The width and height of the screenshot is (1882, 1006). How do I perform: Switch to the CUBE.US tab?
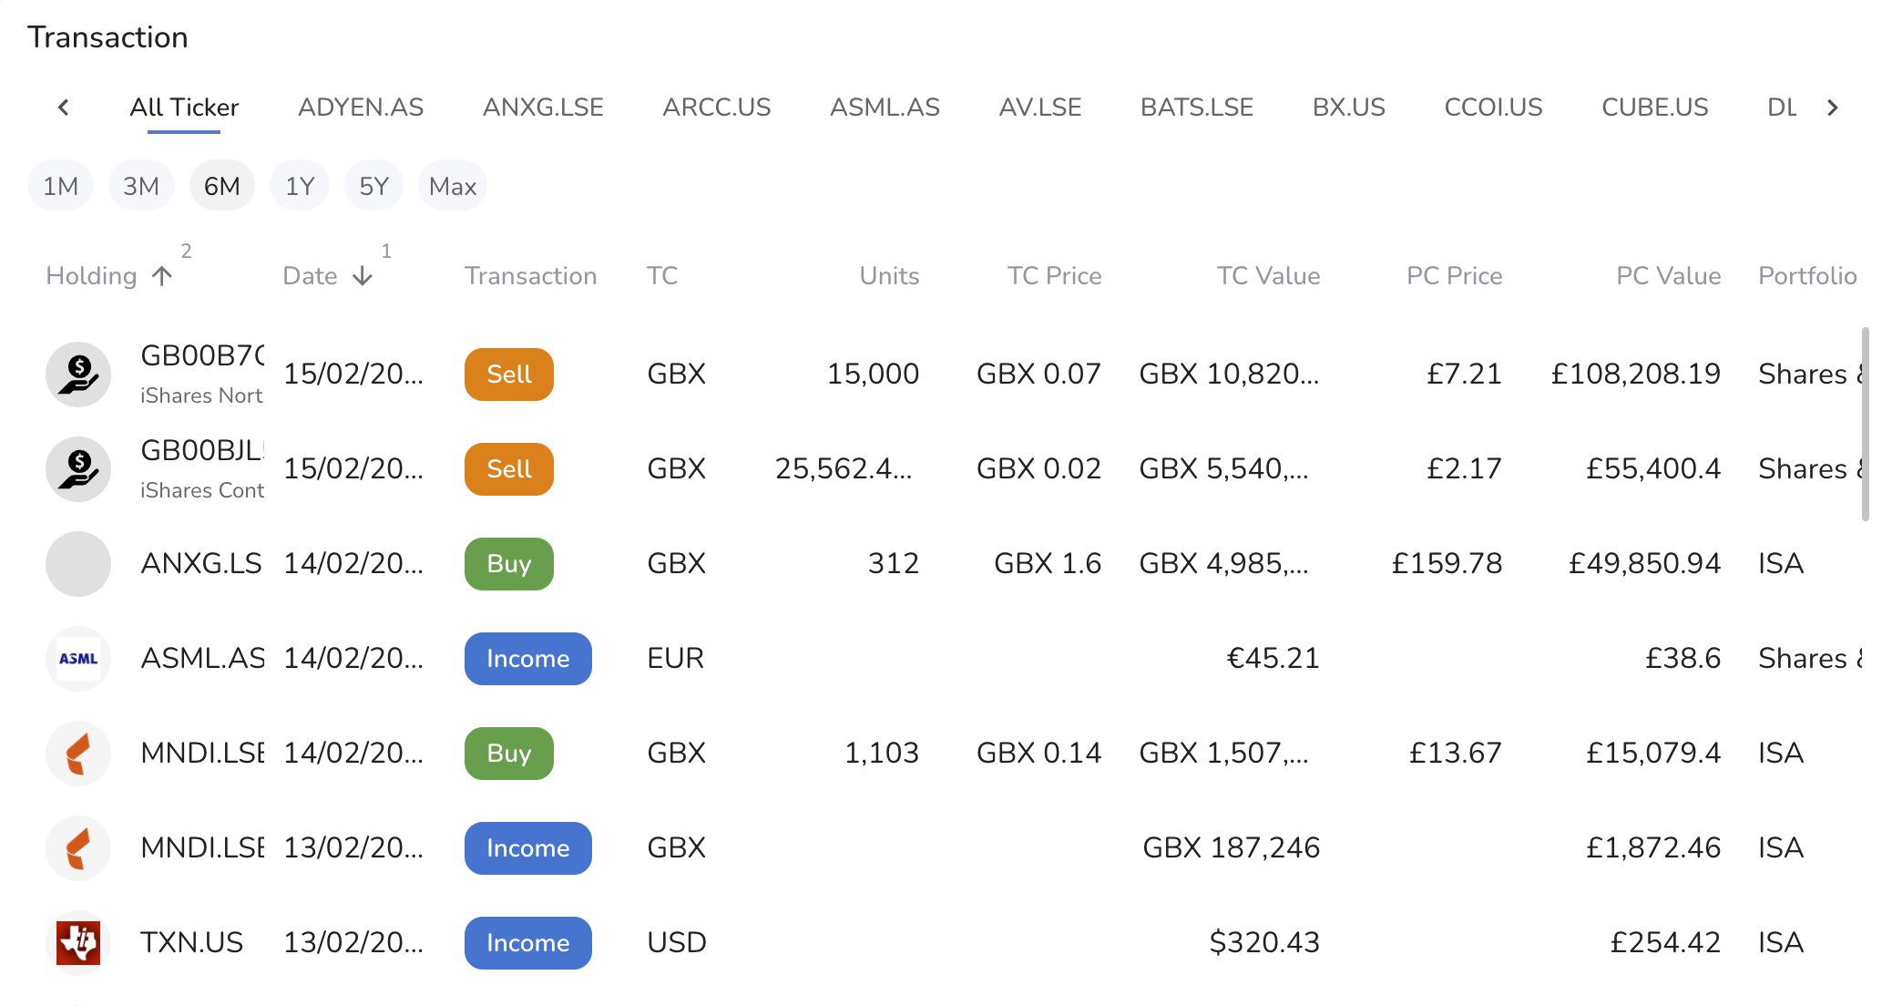pyautogui.click(x=1655, y=108)
